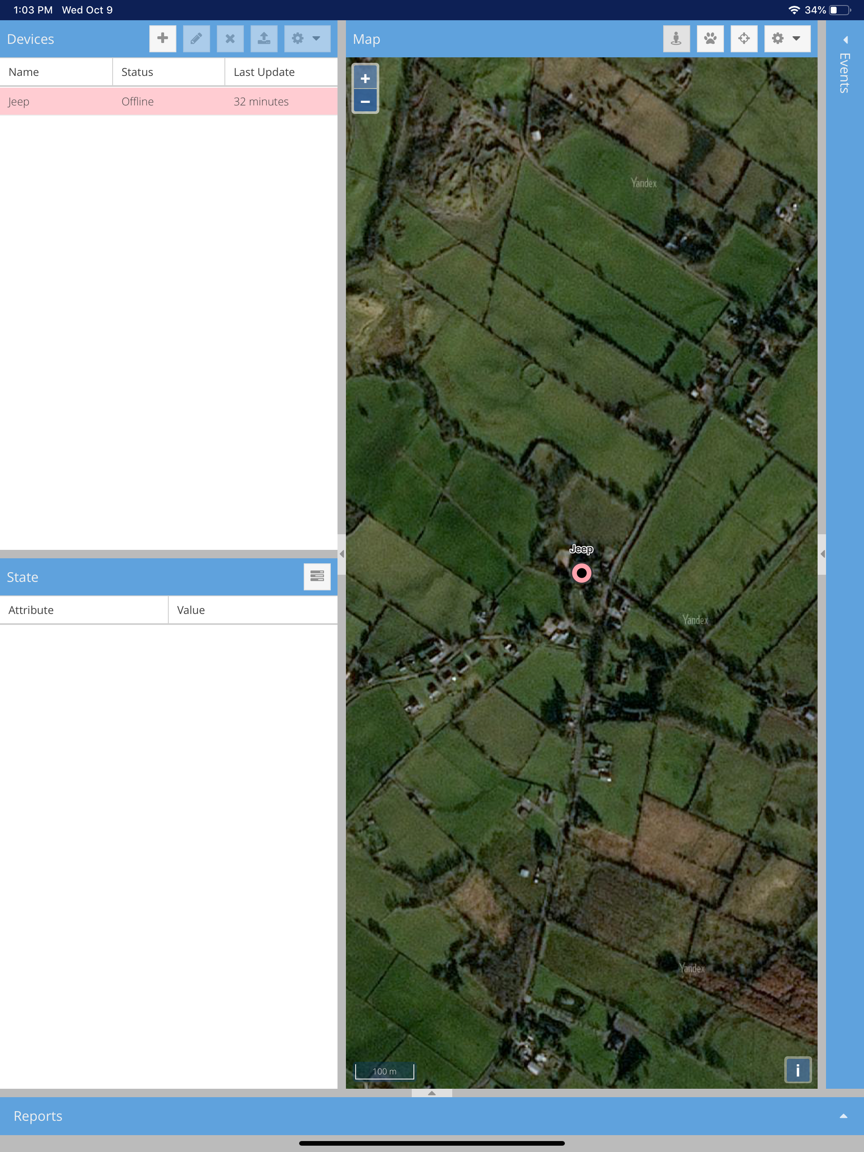Select the Jeep device row
Viewport: 864px width, 1152px height.
(169, 102)
